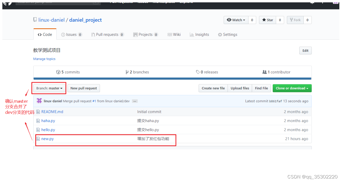Click the file icon beside new.py
Screen dimensions: 342x182
click(38, 139)
